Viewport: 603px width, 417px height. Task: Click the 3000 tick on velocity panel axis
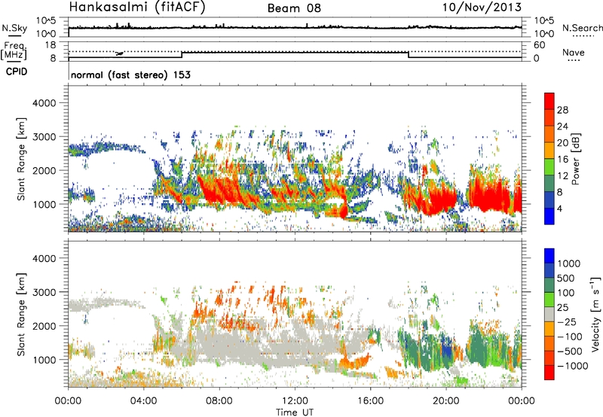[x=44, y=292]
